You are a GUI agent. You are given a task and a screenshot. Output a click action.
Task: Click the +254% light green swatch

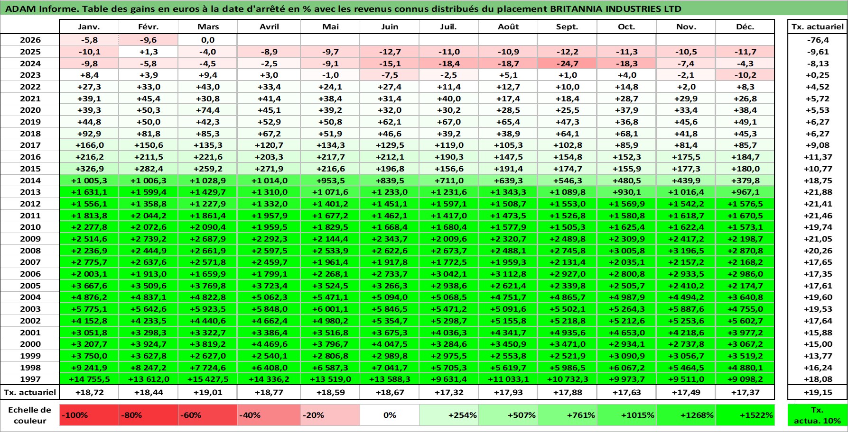click(449, 415)
